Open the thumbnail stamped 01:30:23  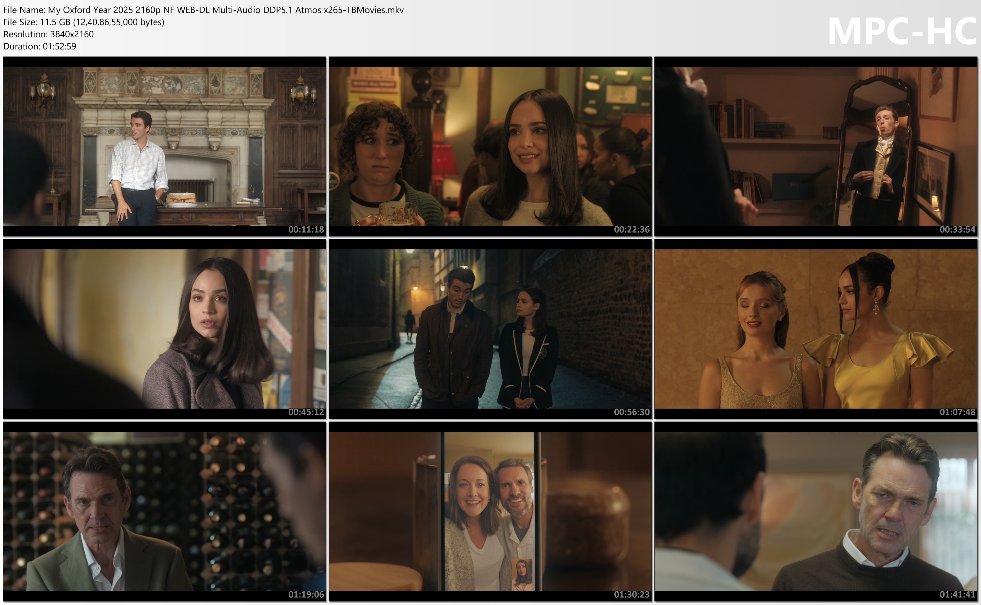(490, 512)
